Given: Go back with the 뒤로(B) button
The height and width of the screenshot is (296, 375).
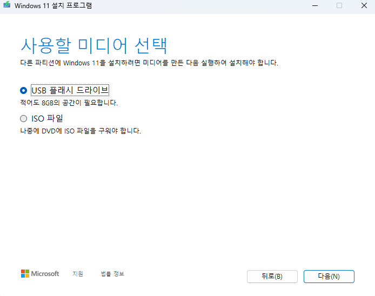Looking at the screenshot, I should coord(272,277).
